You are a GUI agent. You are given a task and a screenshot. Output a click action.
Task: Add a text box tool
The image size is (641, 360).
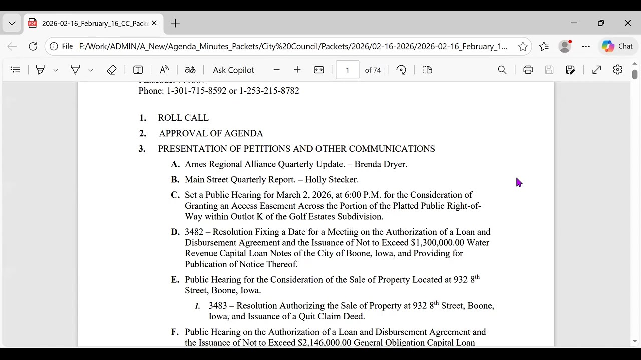[x=138, y=70]
